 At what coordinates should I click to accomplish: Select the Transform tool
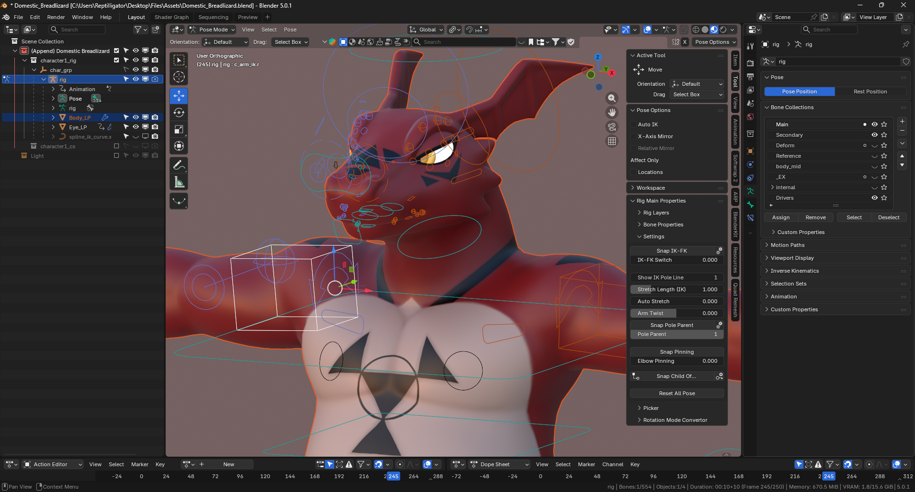[179, 146]
